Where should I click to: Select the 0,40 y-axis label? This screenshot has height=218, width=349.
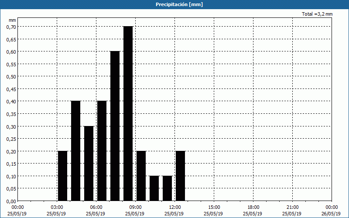[x=11, y=102]
